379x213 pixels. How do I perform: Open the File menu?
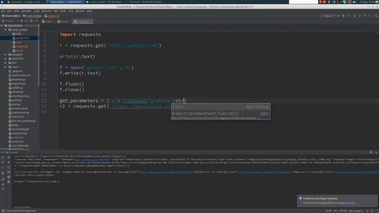[x=3, y=11]
